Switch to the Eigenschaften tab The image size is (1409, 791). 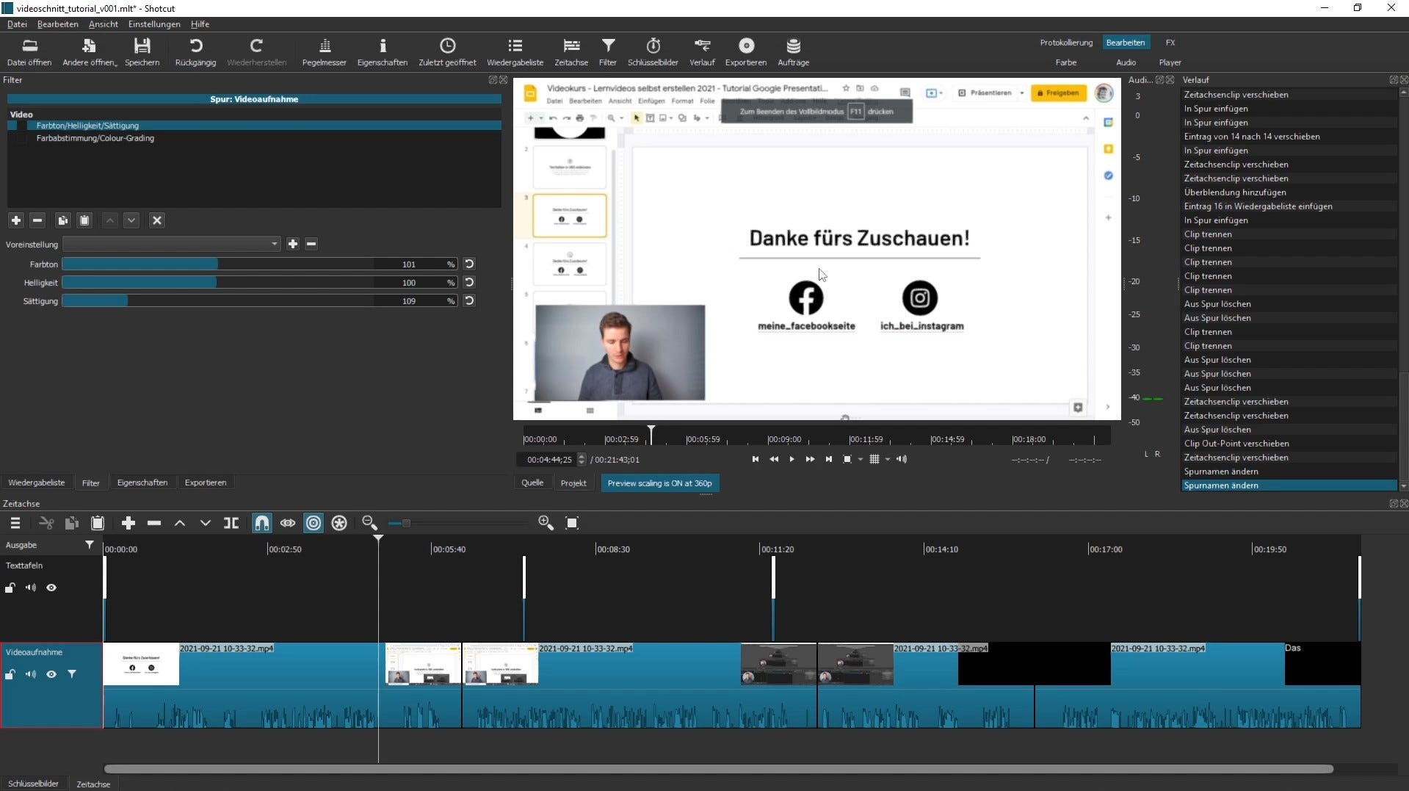[x=142, y=483]
